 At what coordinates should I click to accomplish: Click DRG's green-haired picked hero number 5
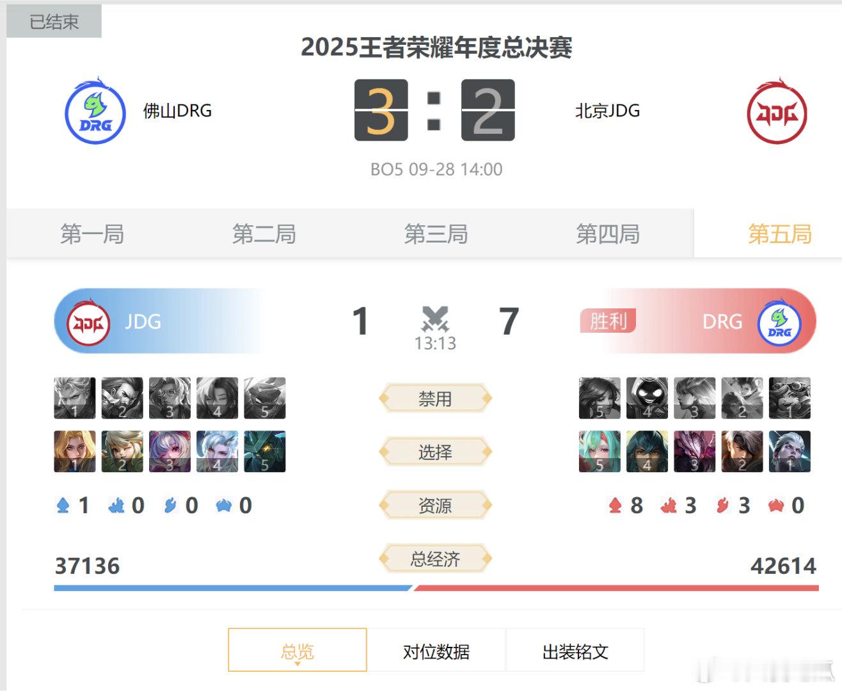tap(600, 452)
